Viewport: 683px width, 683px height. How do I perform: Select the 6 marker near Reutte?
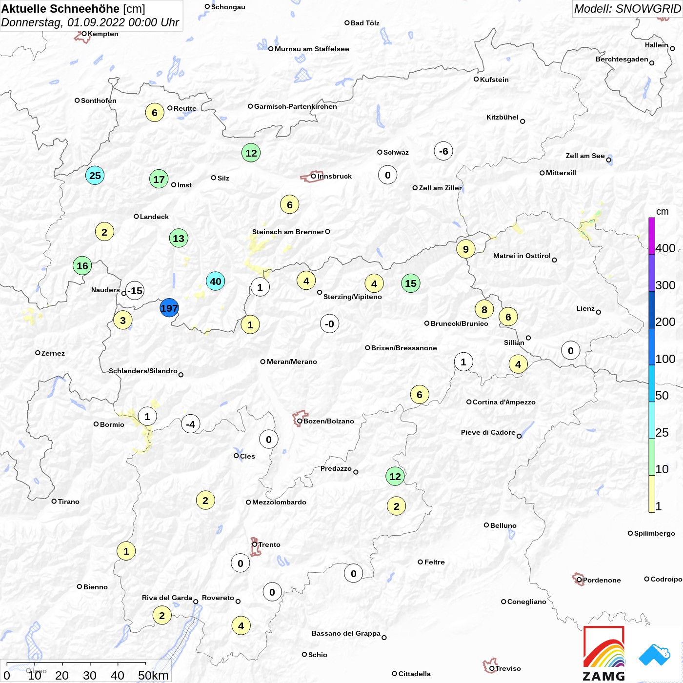[x=155, y=112]
